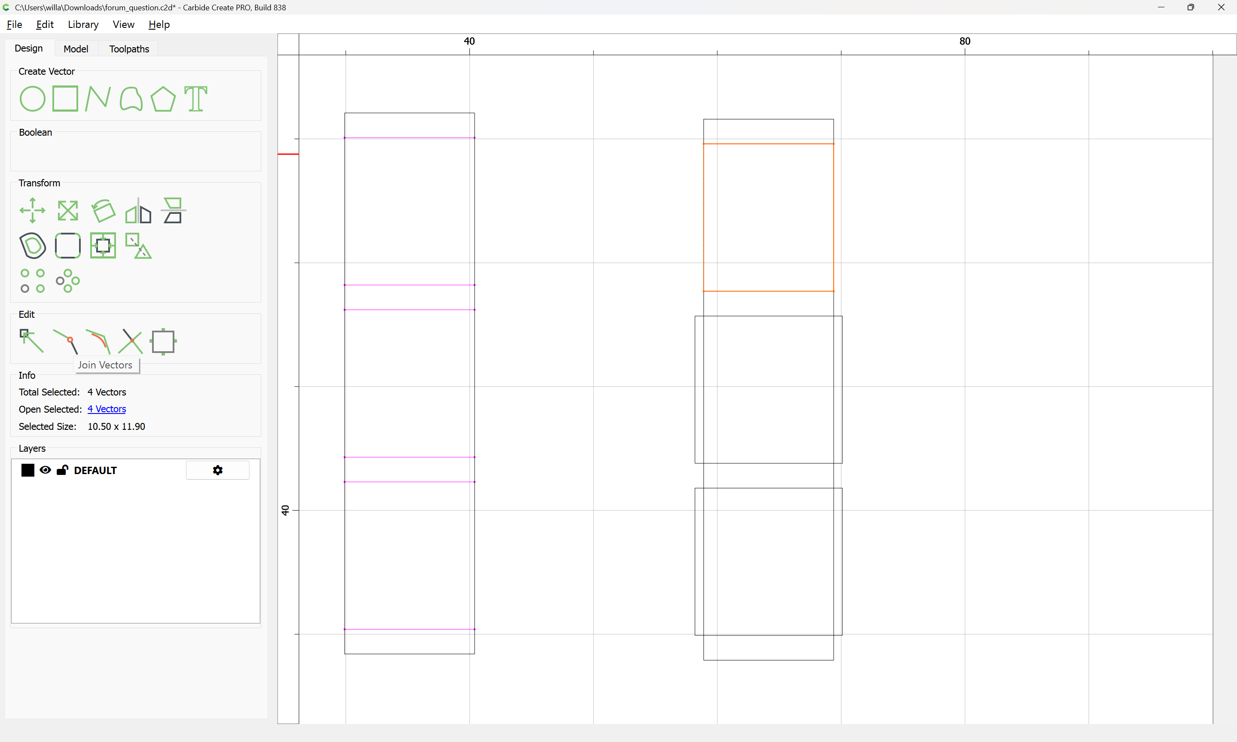The width and height of the screenshot is (1237, 742).
Task: Click the Node Edit arrow tool
Action: (31, 341)
